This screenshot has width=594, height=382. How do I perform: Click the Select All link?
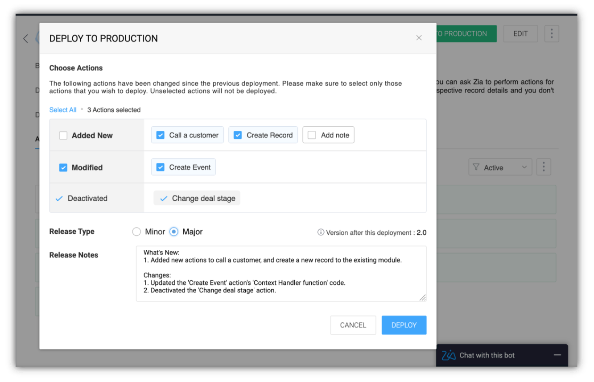pos(63,110)
